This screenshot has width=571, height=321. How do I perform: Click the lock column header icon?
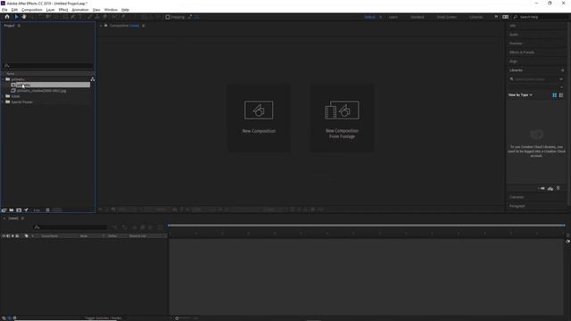point(17,236)
